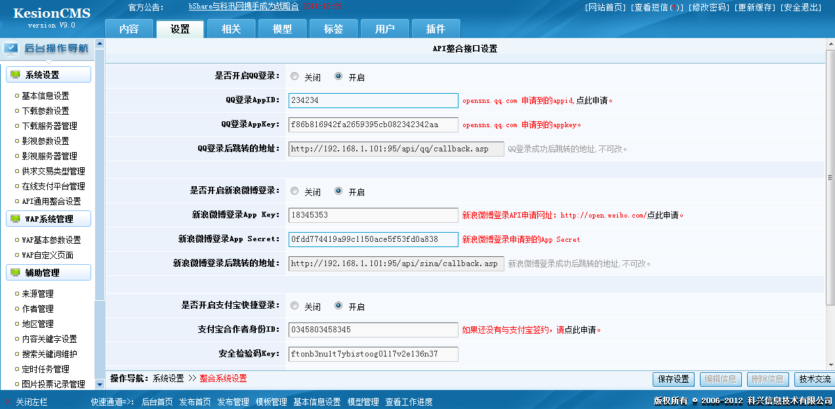The width and height of the screenshot is (835, 409).
Task: Click the 模型管理 shortcut link
Action: (363, 402)
